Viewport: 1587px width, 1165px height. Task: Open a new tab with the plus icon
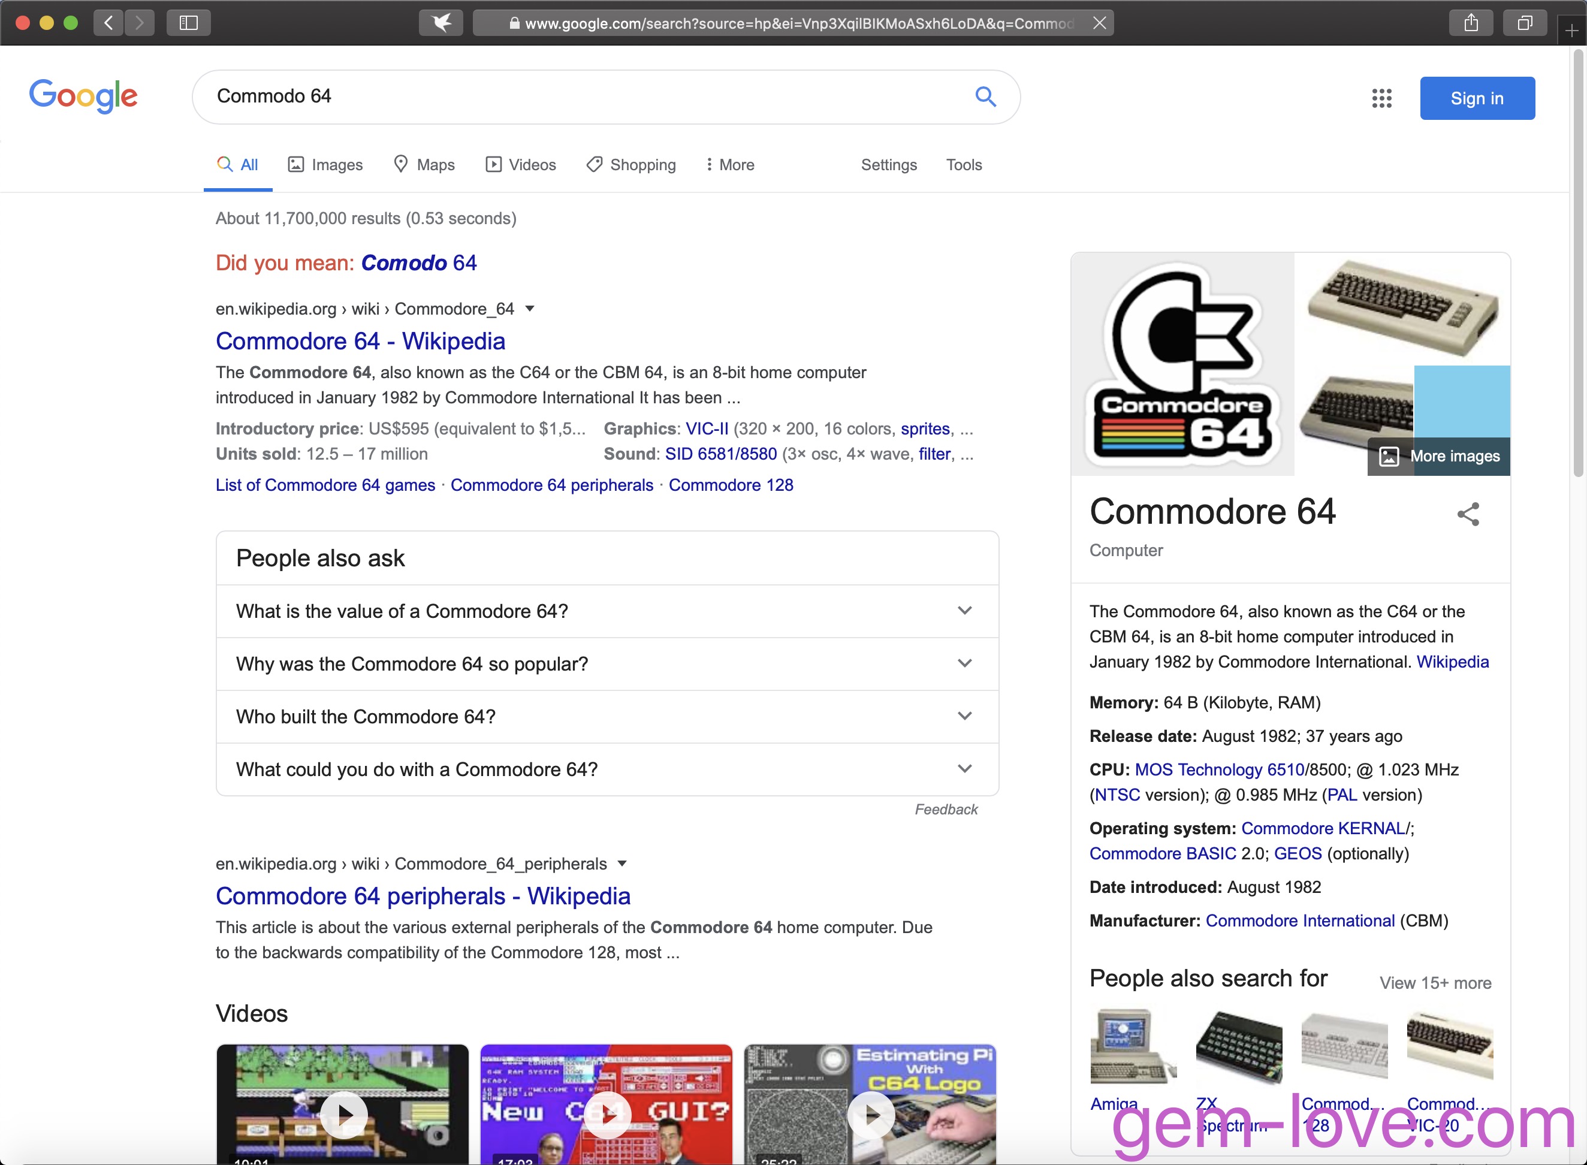pyautogui.click(x=1571, y=31)
